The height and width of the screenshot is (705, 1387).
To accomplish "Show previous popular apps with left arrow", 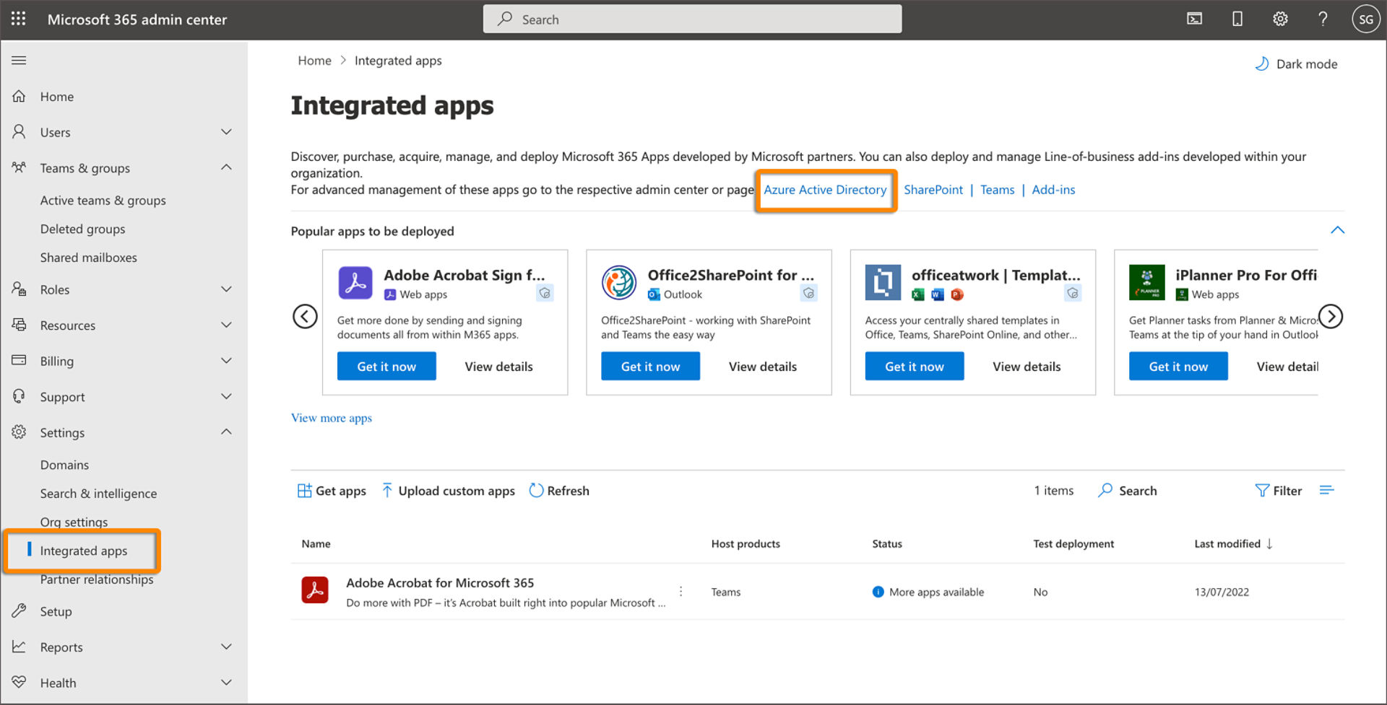I will click(305, 316).
